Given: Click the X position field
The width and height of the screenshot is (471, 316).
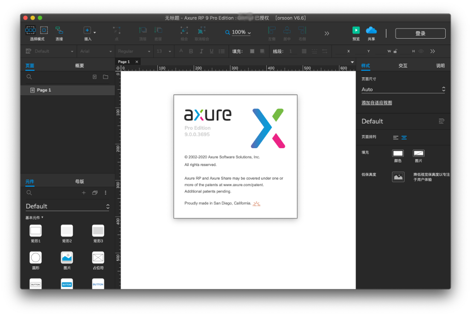Looking at the screenshot, I should click(342, 52).
